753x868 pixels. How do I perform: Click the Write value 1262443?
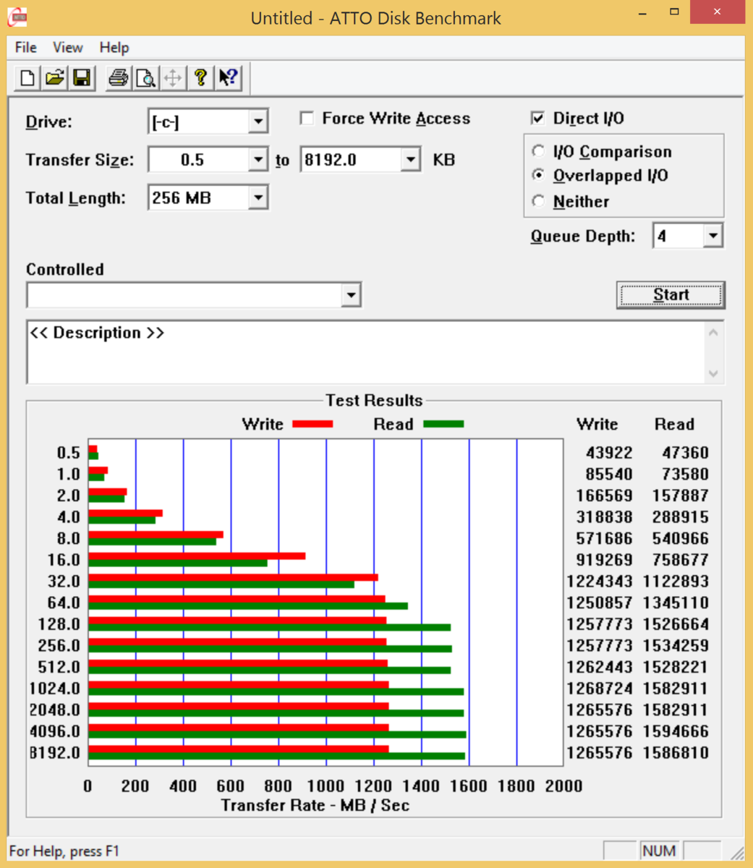(600, 667)
